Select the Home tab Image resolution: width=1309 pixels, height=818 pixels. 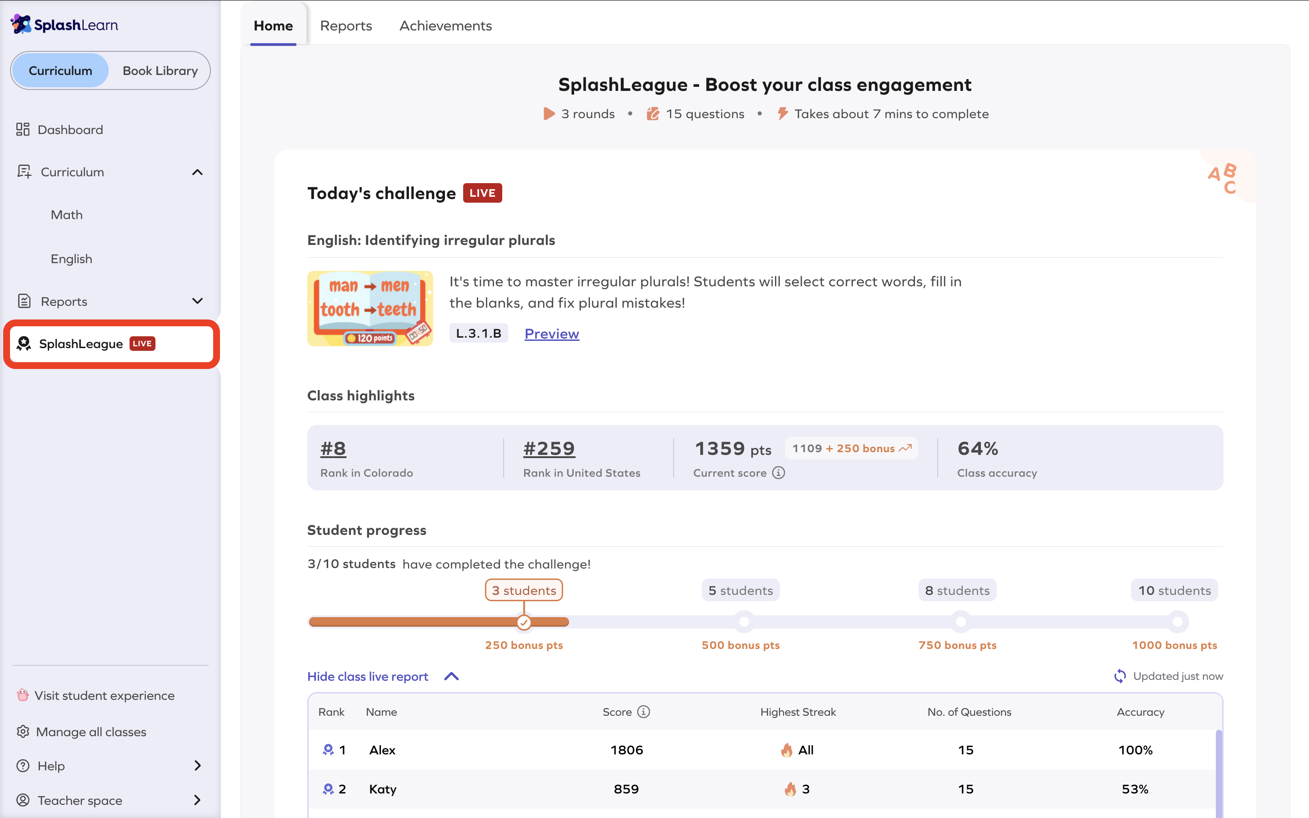click(x=273, y=25)
